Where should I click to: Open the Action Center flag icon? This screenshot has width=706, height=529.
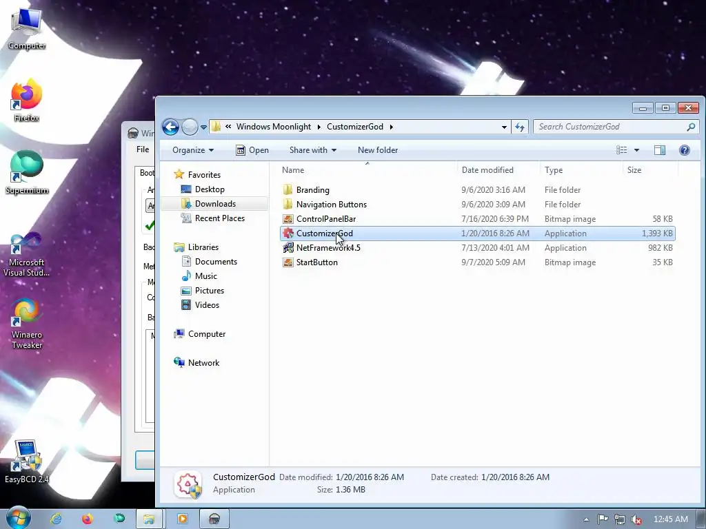click(x=603, y=519)
